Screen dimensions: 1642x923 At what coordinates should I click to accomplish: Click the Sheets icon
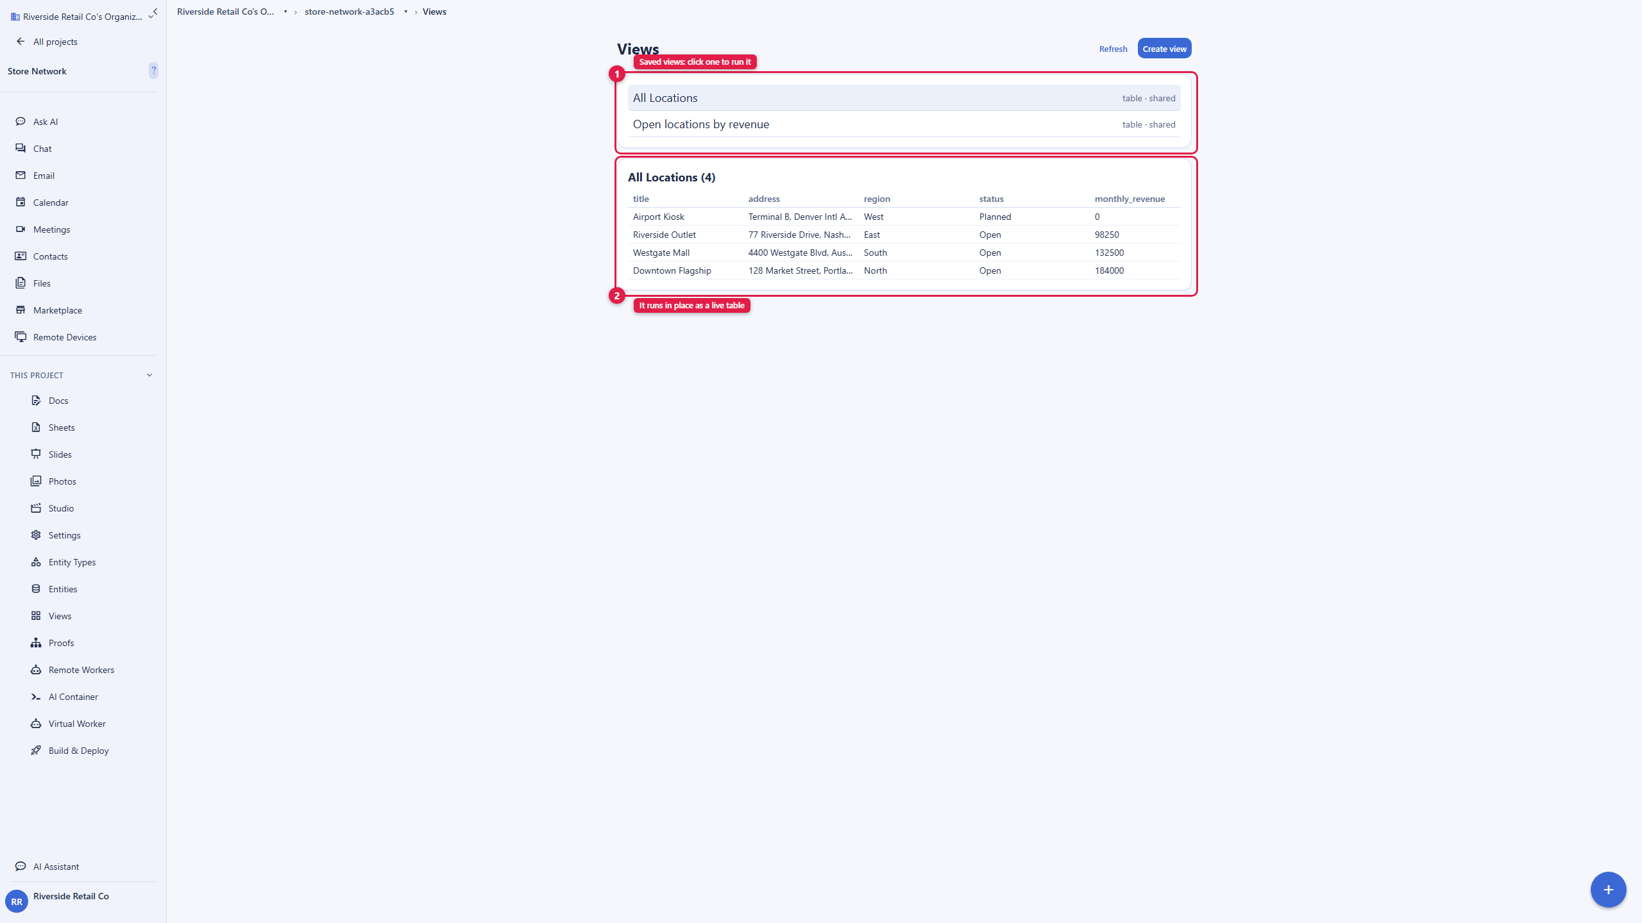(x=36, y=427)
